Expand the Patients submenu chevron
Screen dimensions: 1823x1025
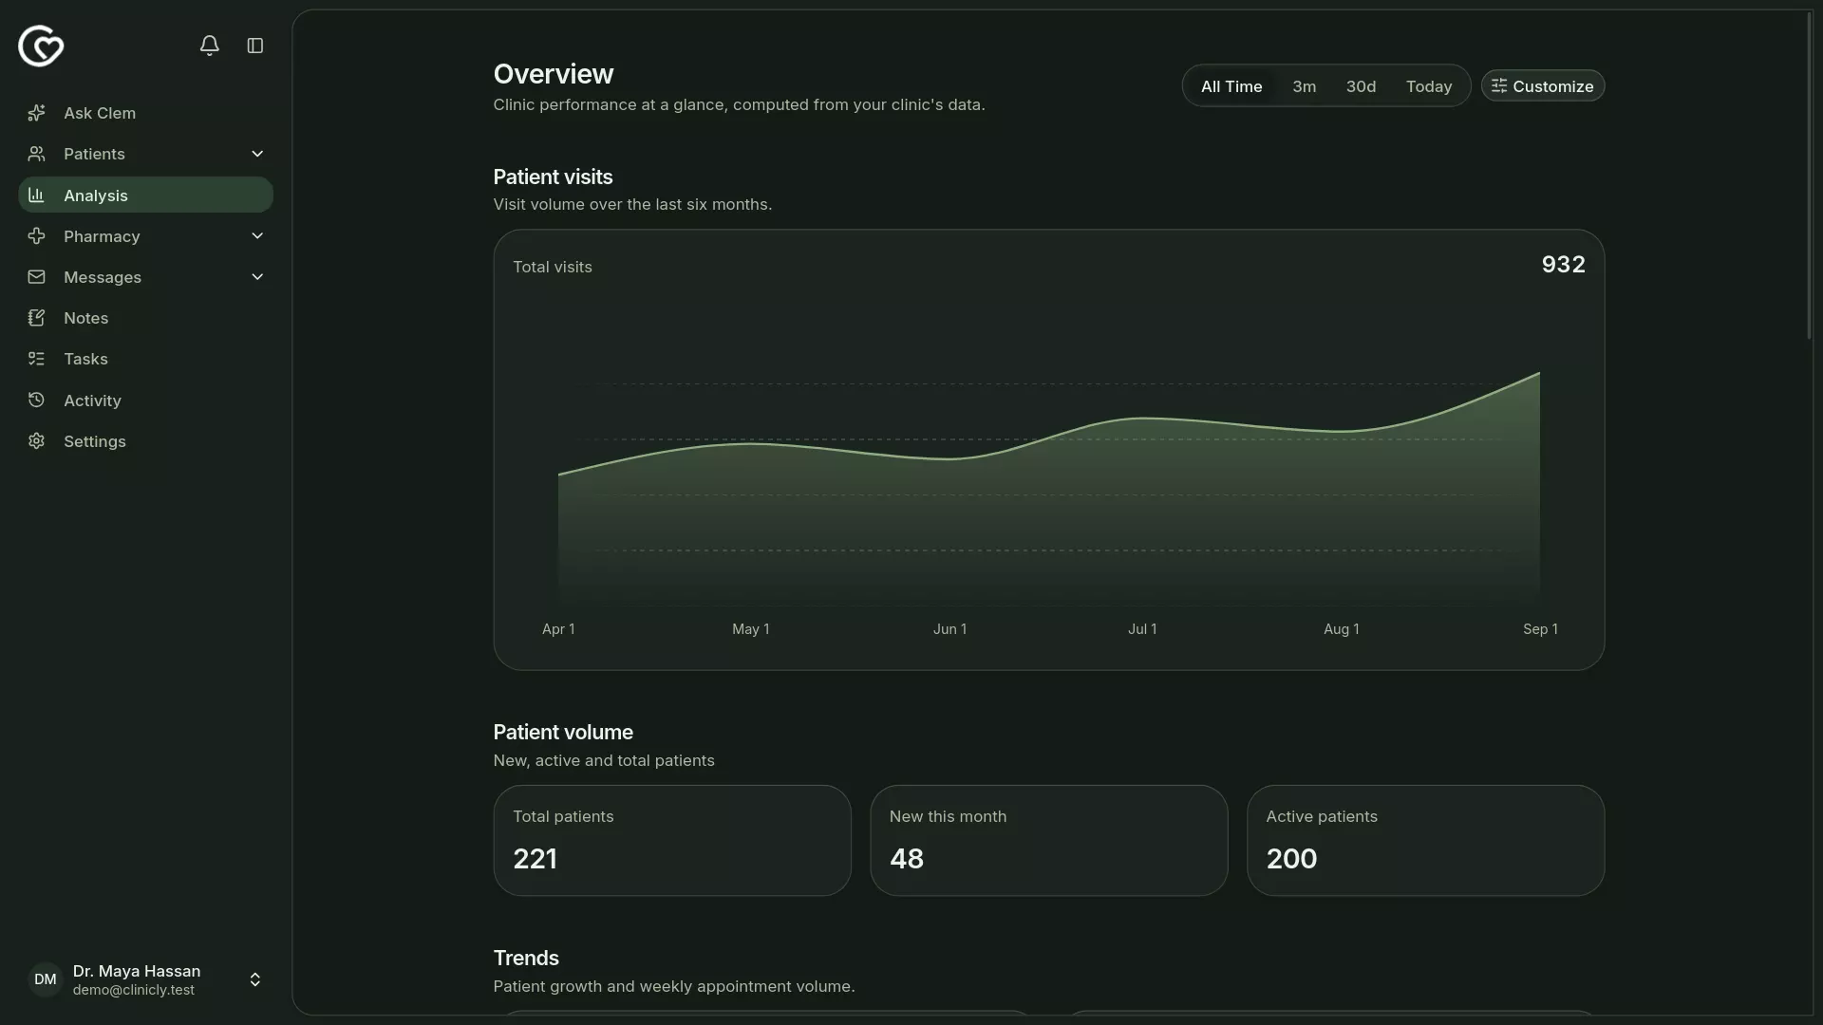point(257,154)
